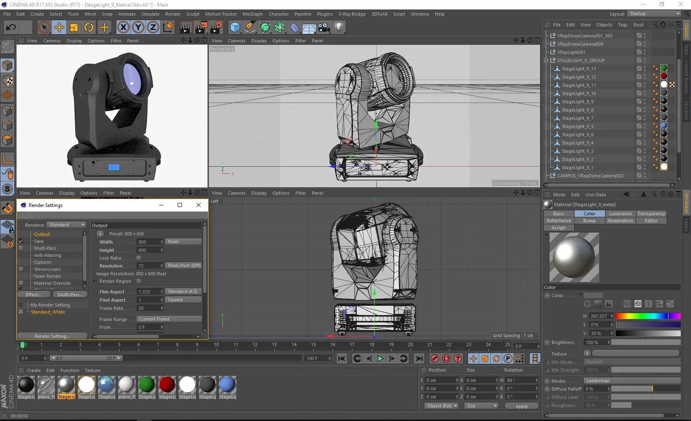The height and width of the screenshot is (421, 691).
Task: Open the Object (Rel) coordinate dropdown
Action: 442,406
